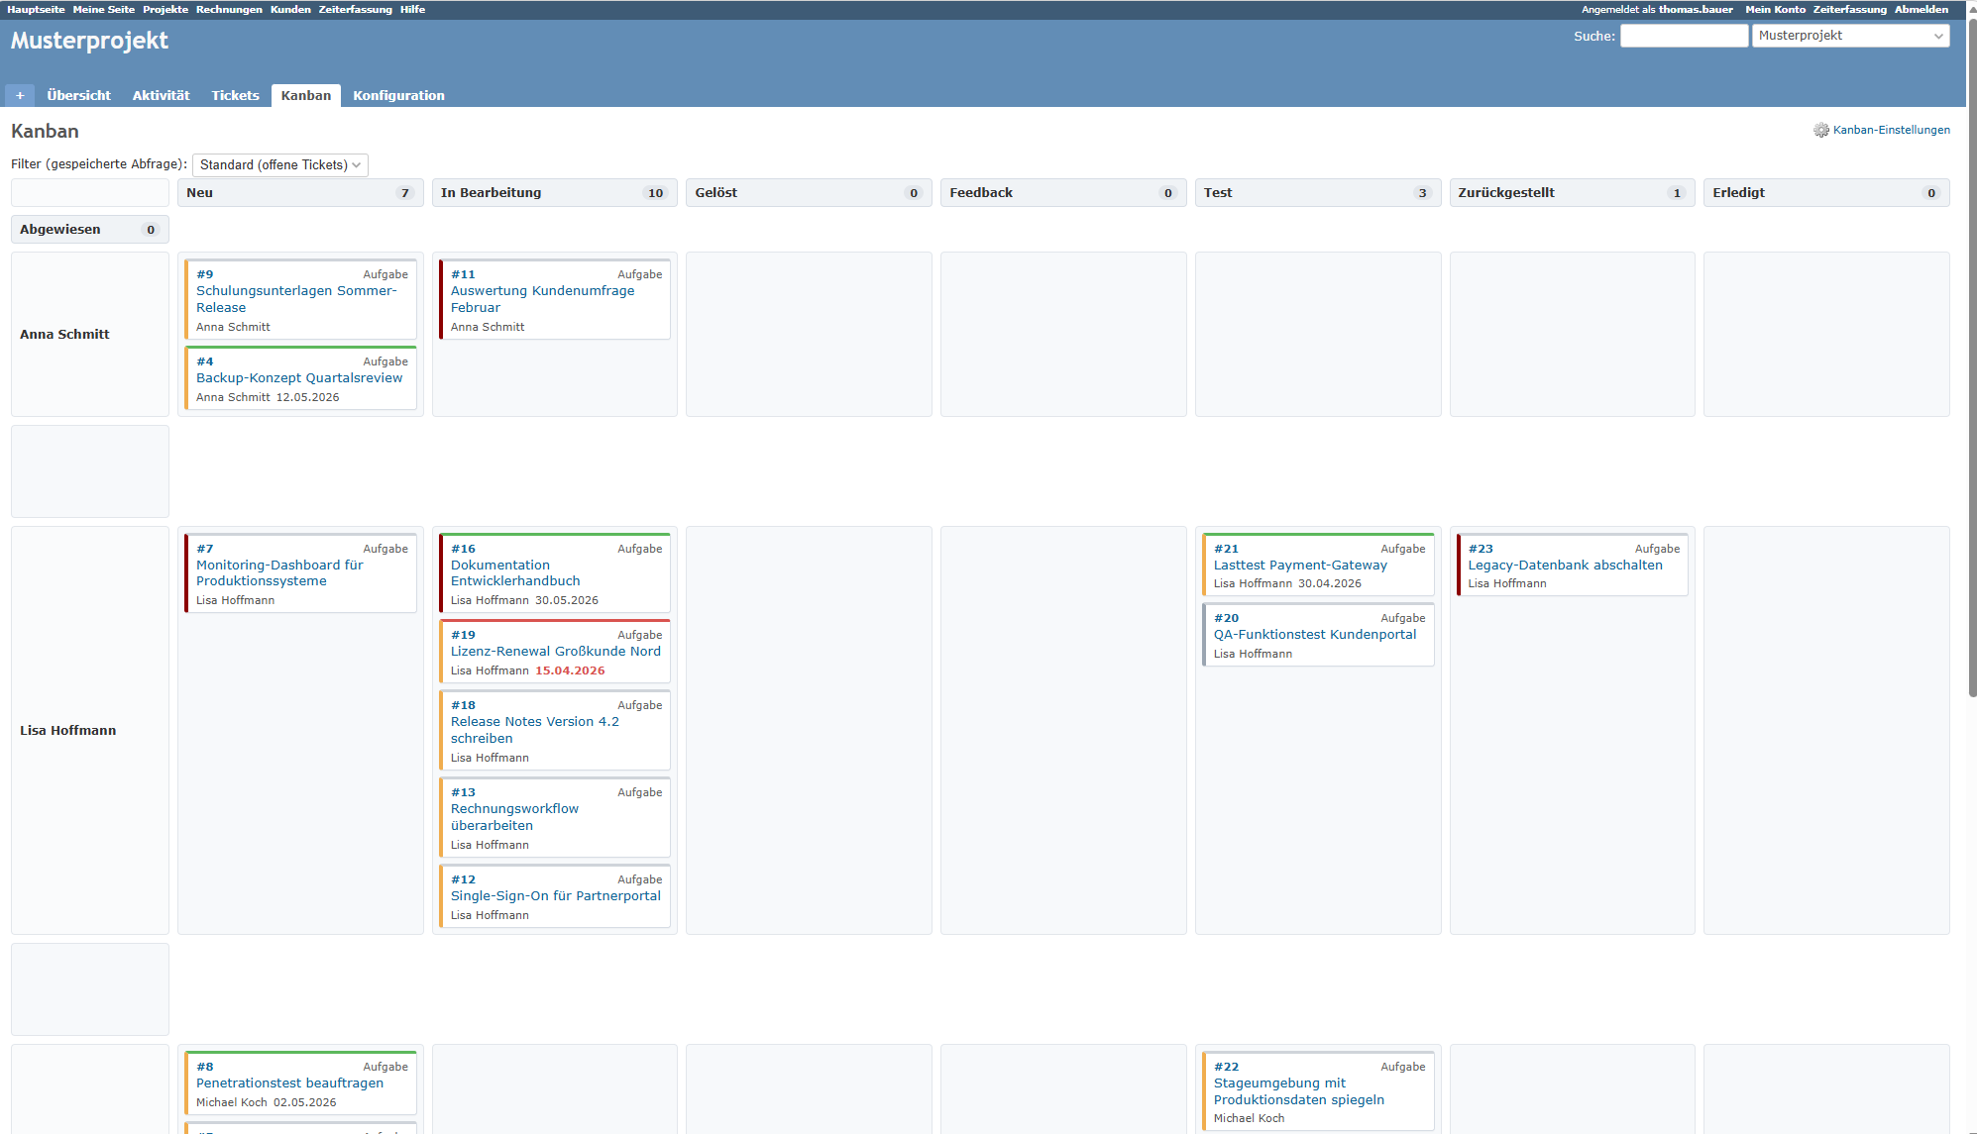Switch to the Tickets tab
The height and width of the screenshot is (1134, 1977).
[235, 95]
